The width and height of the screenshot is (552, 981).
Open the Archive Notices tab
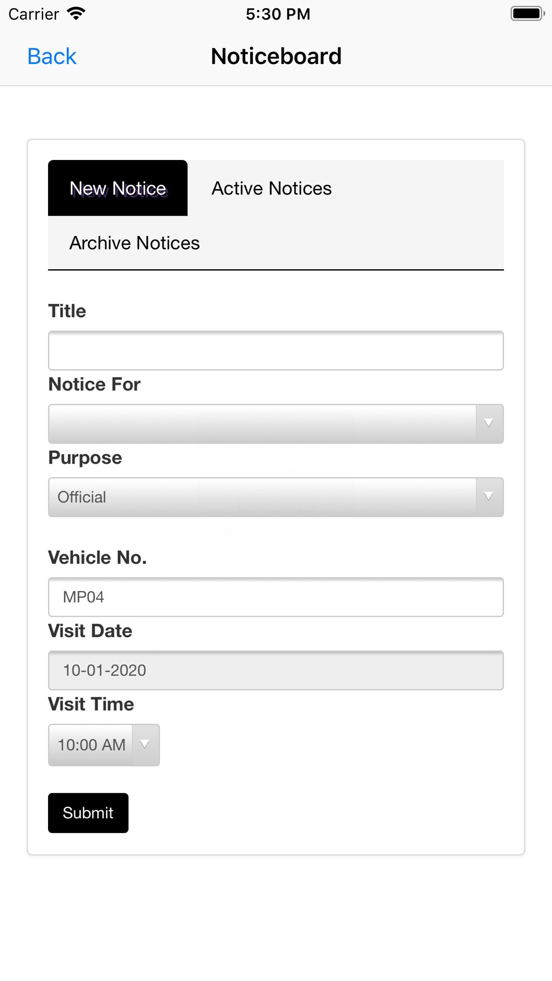[135, 243]
